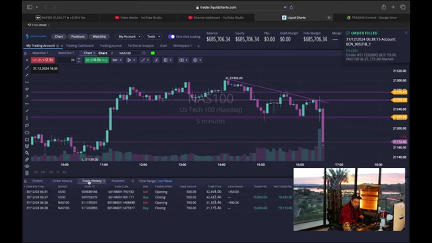This screenshot has height=243, width=432.
Task: Close the Trade History tab
Action: (x=104, y=181)
